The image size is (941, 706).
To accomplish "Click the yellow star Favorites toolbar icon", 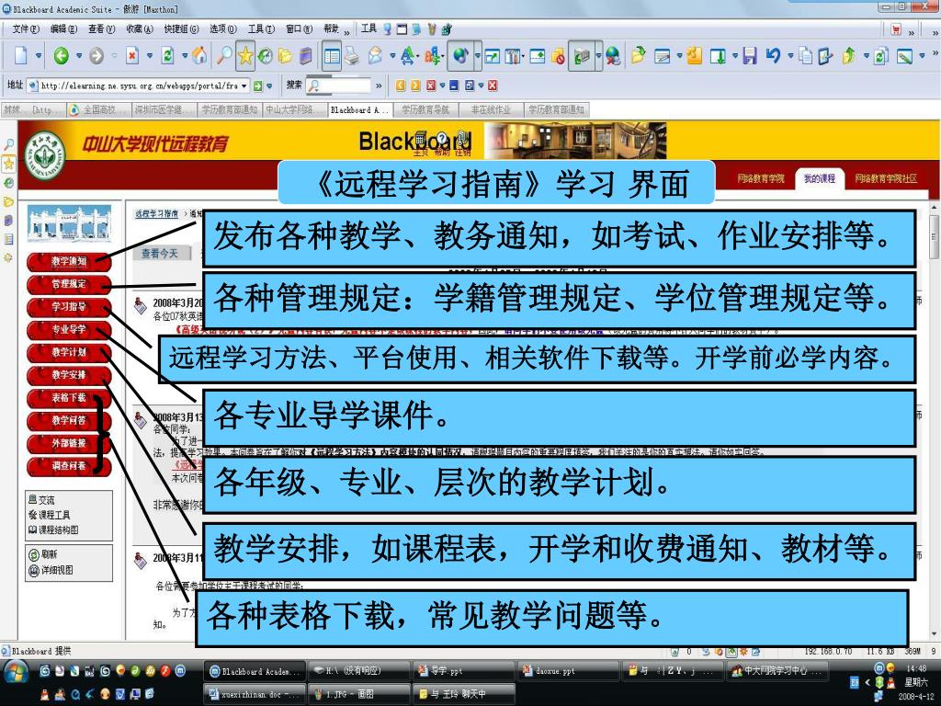I will (x=245, y=56).
